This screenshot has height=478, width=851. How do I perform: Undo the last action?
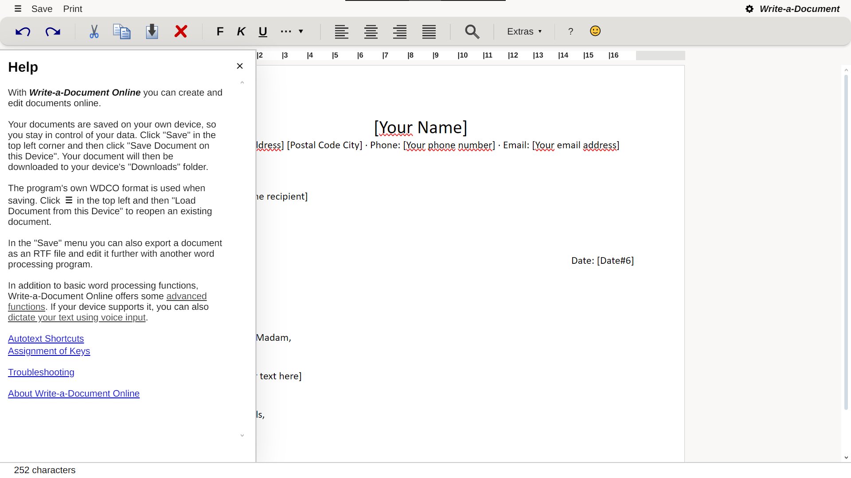[23, 31]
